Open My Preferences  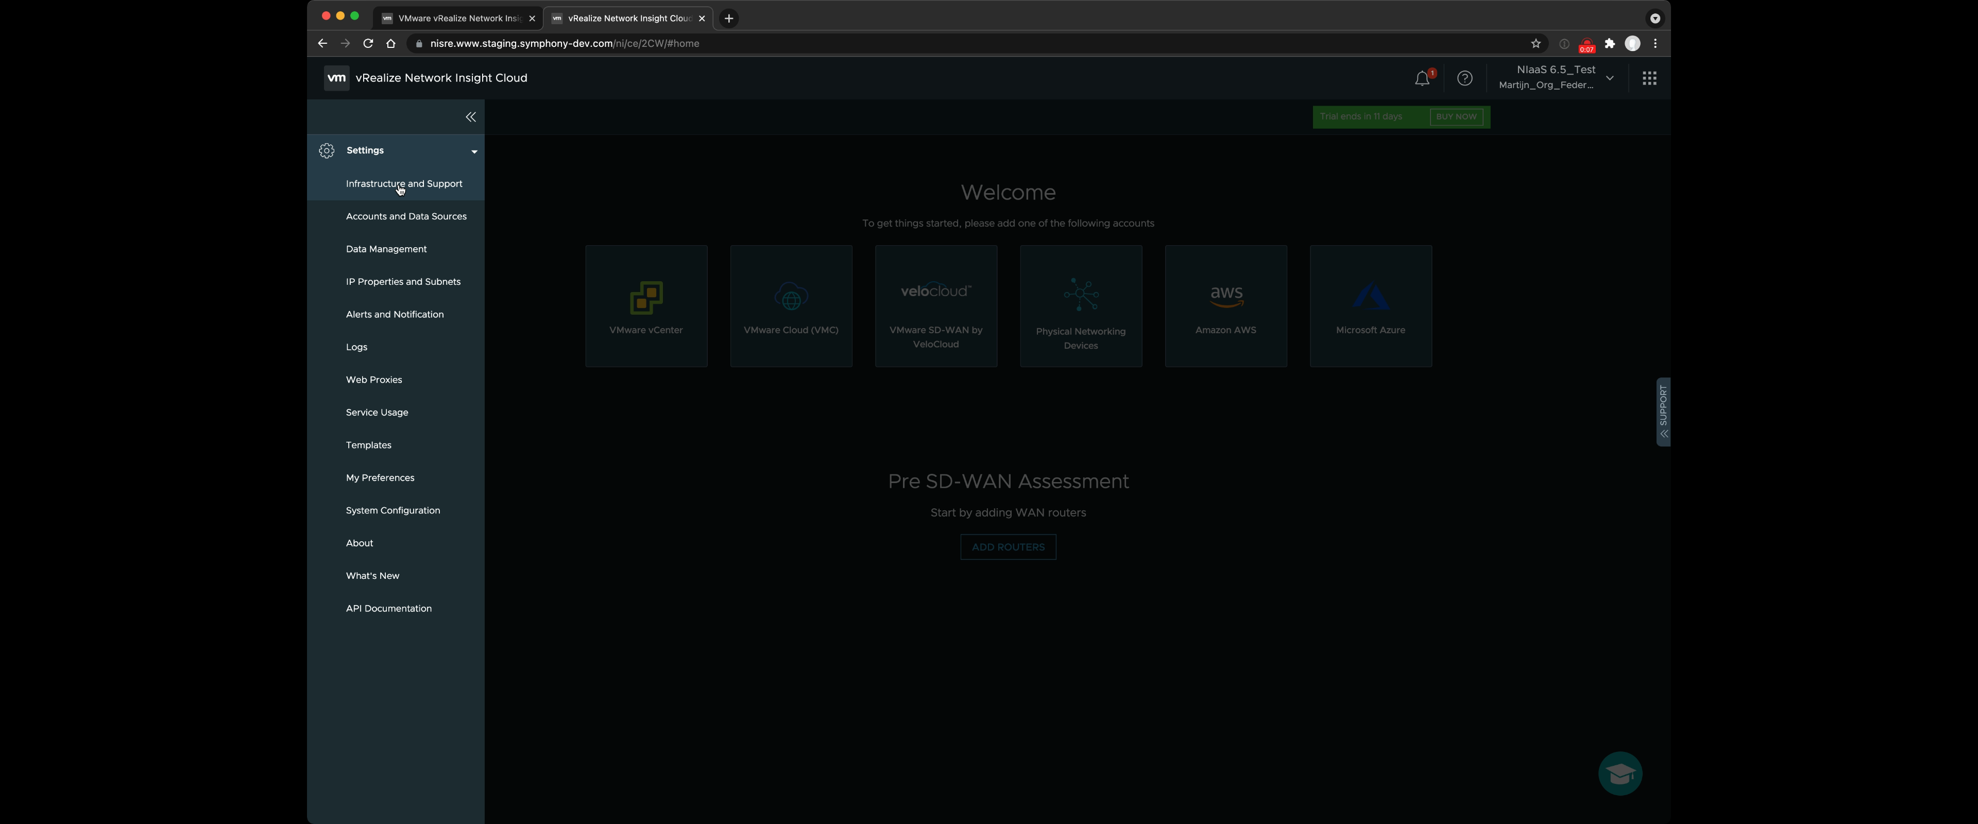[380, 477]
